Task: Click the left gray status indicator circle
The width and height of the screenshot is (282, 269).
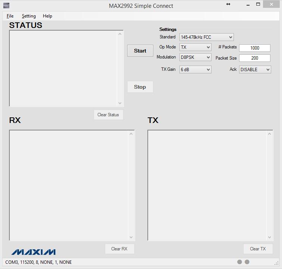Action: click(239, 262)
